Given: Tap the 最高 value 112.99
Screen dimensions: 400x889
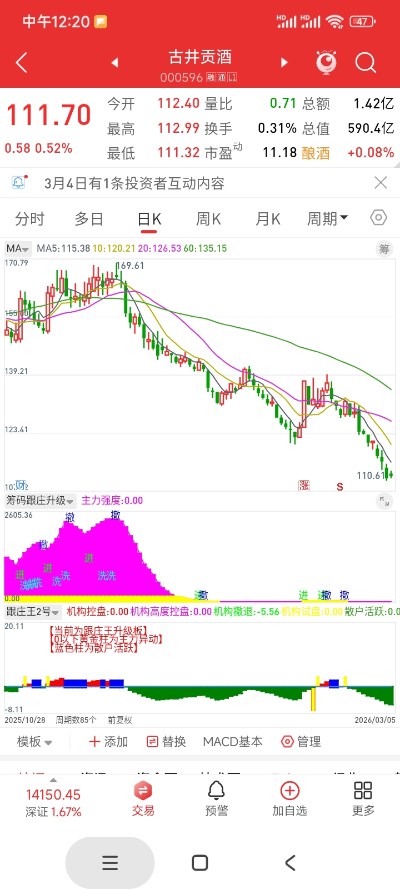Looking at the screenshot, I should pos(178,128).
